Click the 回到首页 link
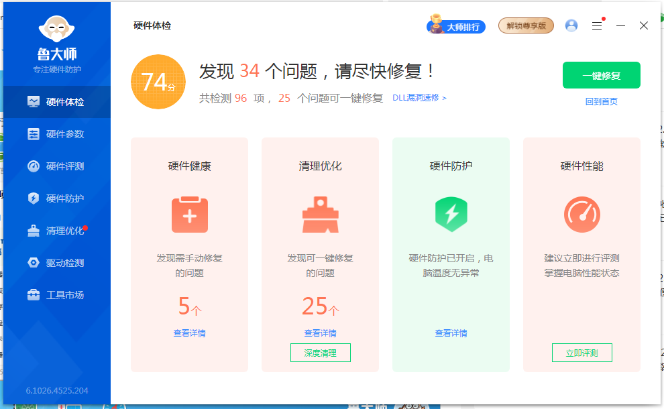Viewport: 664px width, 409px height. pyautogui.click(x=601, y=102)
